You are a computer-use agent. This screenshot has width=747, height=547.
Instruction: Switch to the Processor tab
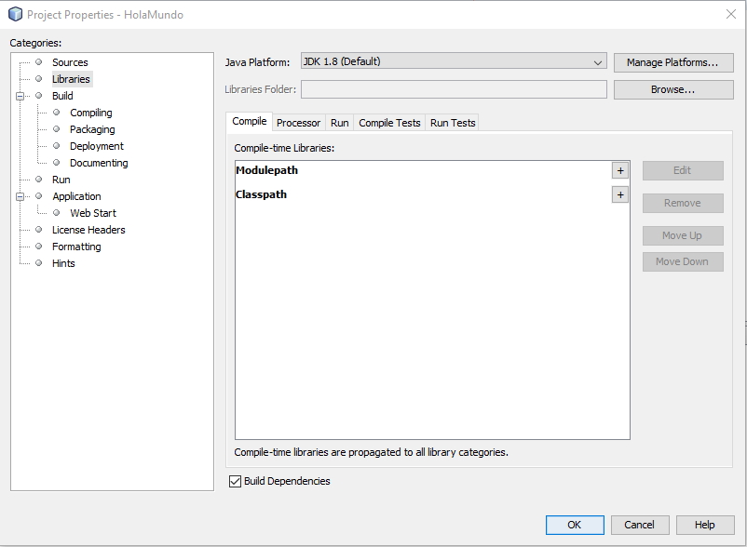(x=298, y=123)
